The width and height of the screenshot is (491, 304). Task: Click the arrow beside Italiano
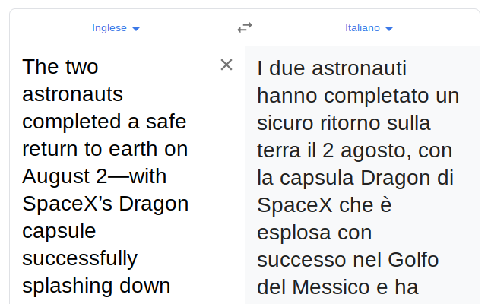(389, 29)
